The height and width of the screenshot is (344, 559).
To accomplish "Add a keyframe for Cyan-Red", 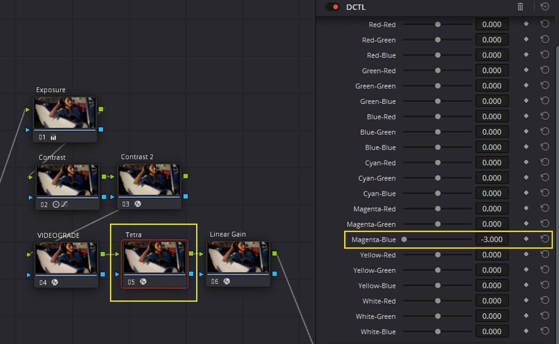I will 526,163.
